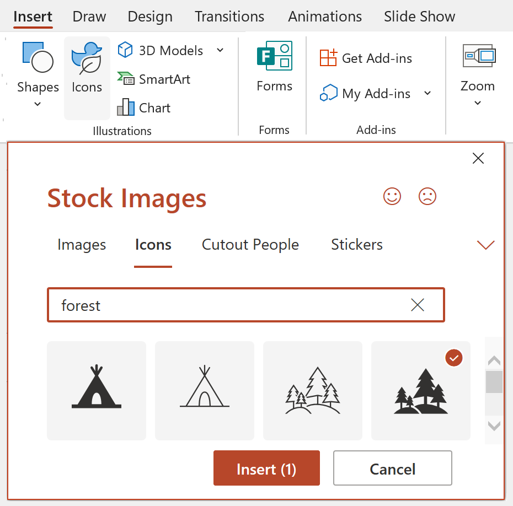Screen dimensions: 513x506
Task: Select the first tipi tent icon
Action: click(97, 391)
